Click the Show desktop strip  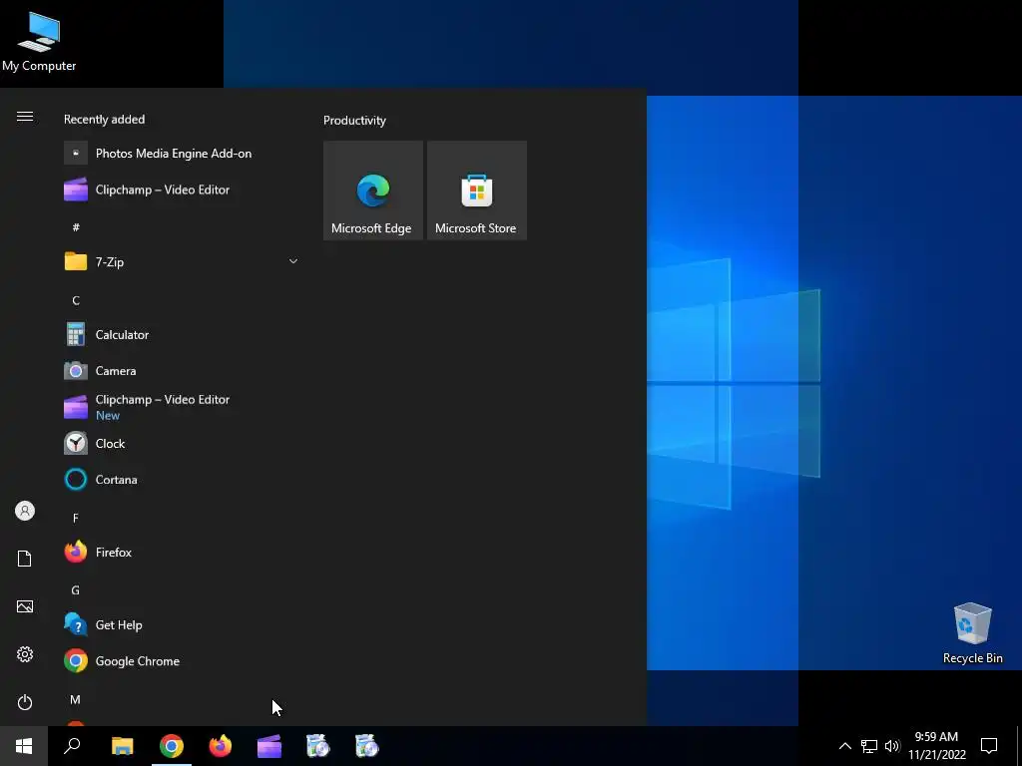tap(1019, 746)
